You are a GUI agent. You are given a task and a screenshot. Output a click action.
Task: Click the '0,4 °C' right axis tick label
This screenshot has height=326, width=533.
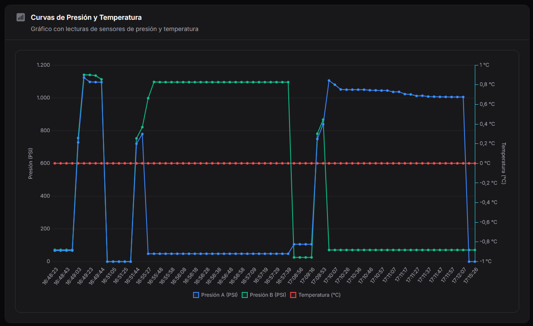point(487,124)
